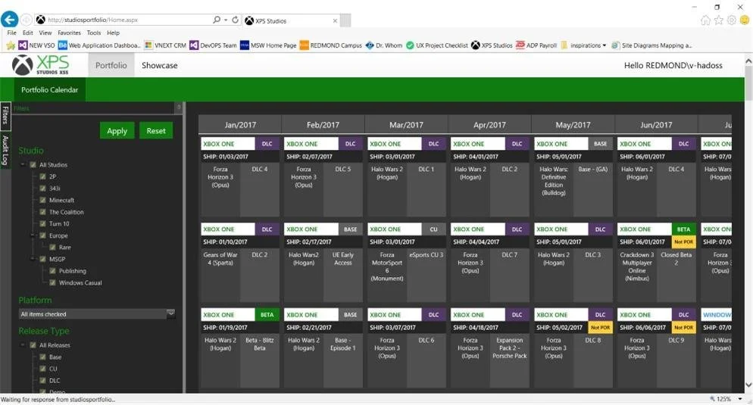Collapse the All Releases tree node
The height and width of the screenshot is (405, 753).
pos(23,345)
